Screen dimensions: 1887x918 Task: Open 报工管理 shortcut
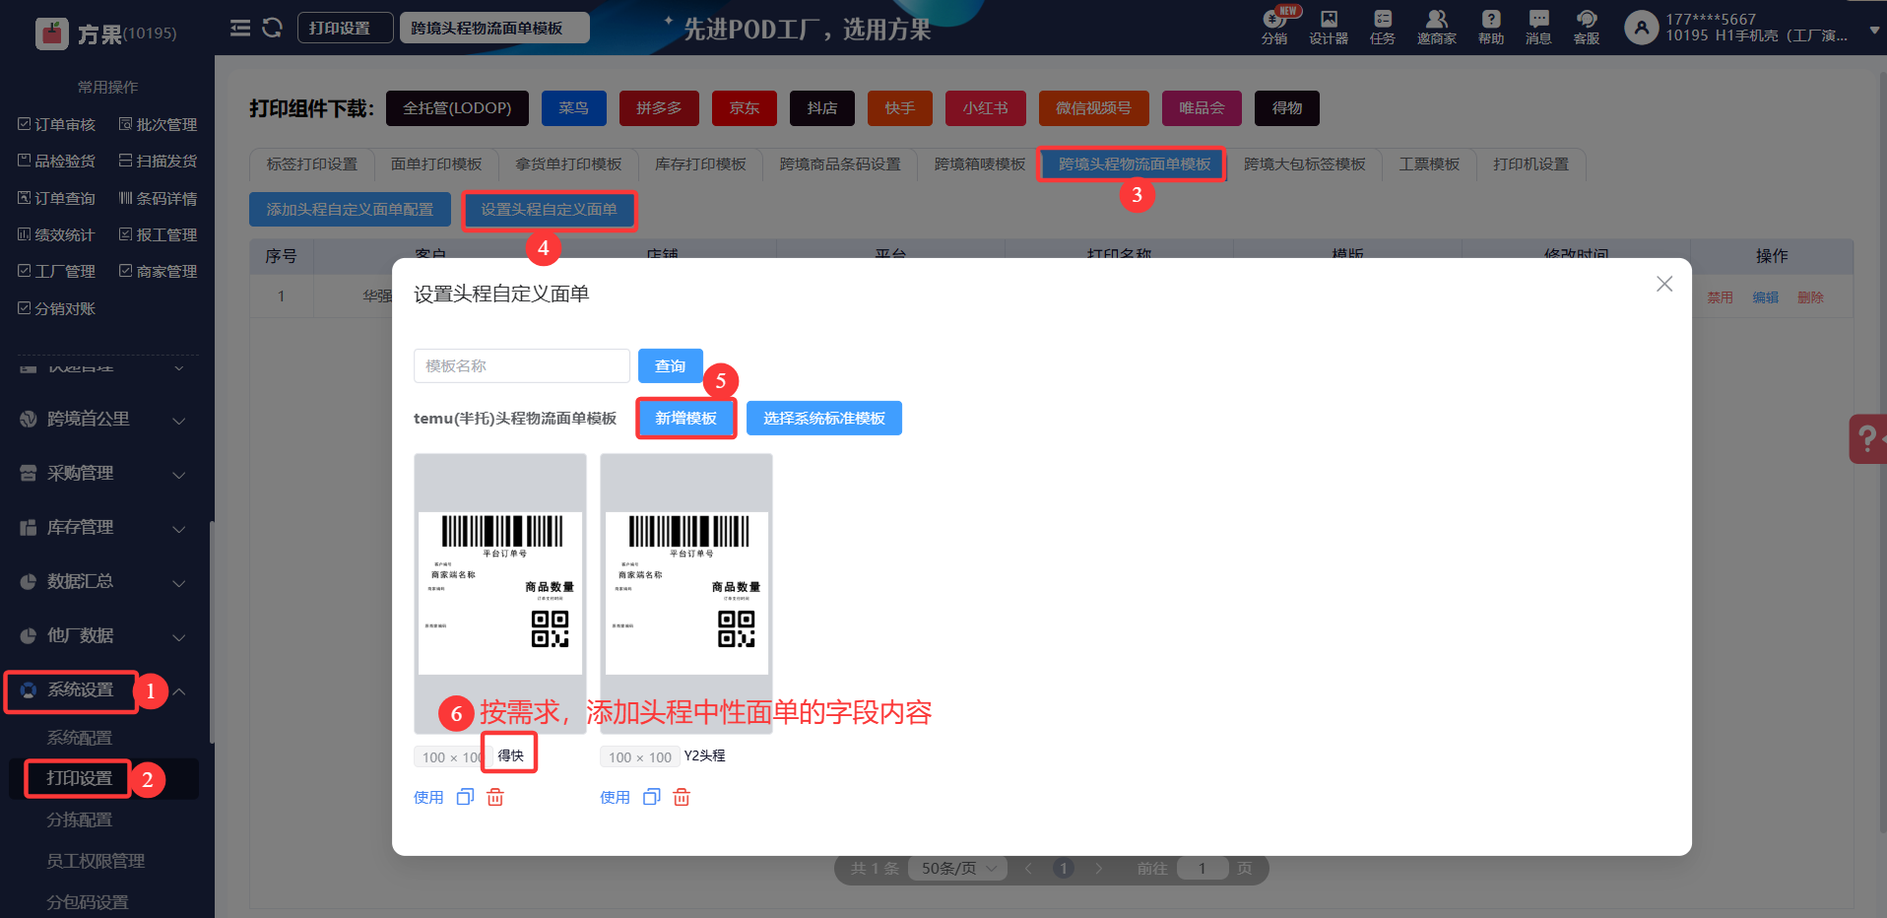pos(159,234)
